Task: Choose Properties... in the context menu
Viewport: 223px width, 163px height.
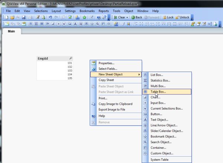Action: (x=116, y=63)
